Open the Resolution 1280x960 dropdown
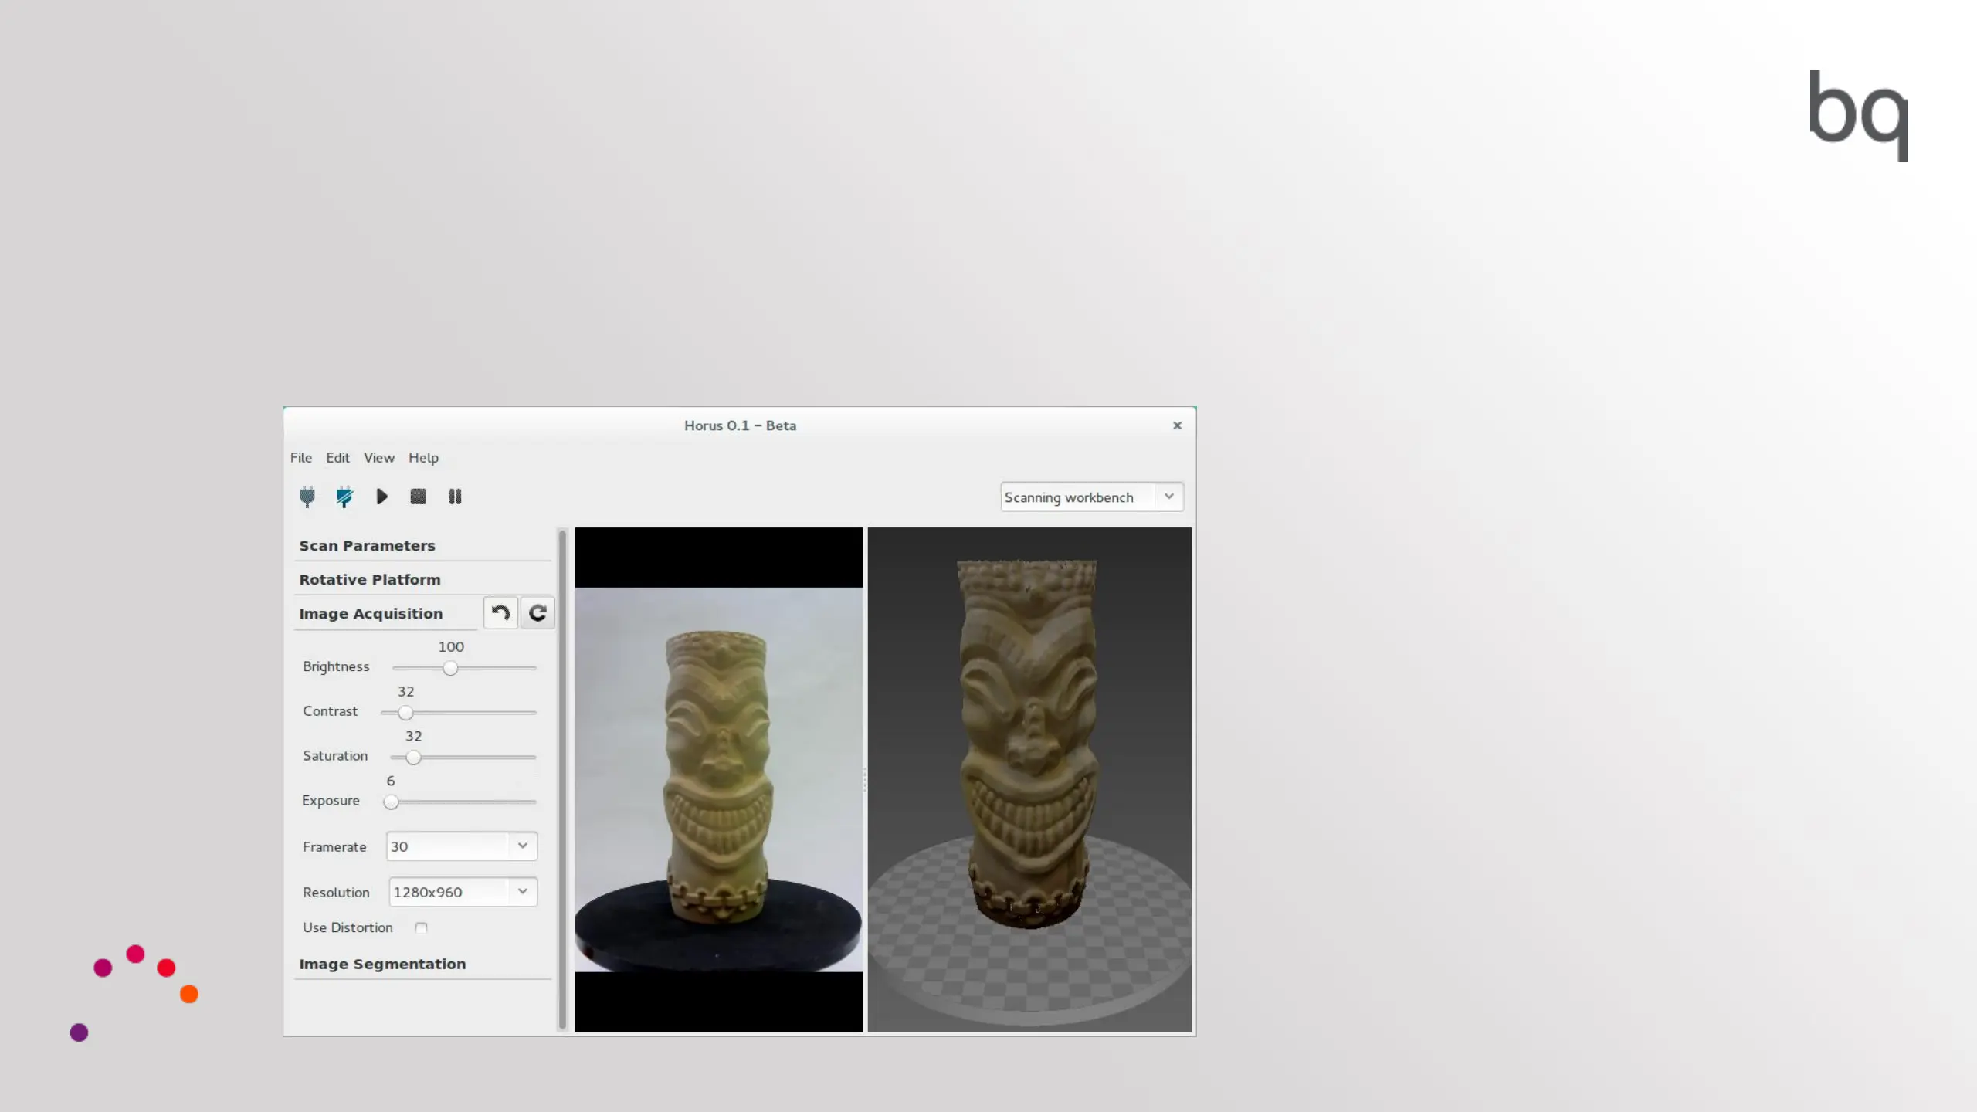Image resolution: width=1977 pixels, height=1112 pixels. (463, 892)
